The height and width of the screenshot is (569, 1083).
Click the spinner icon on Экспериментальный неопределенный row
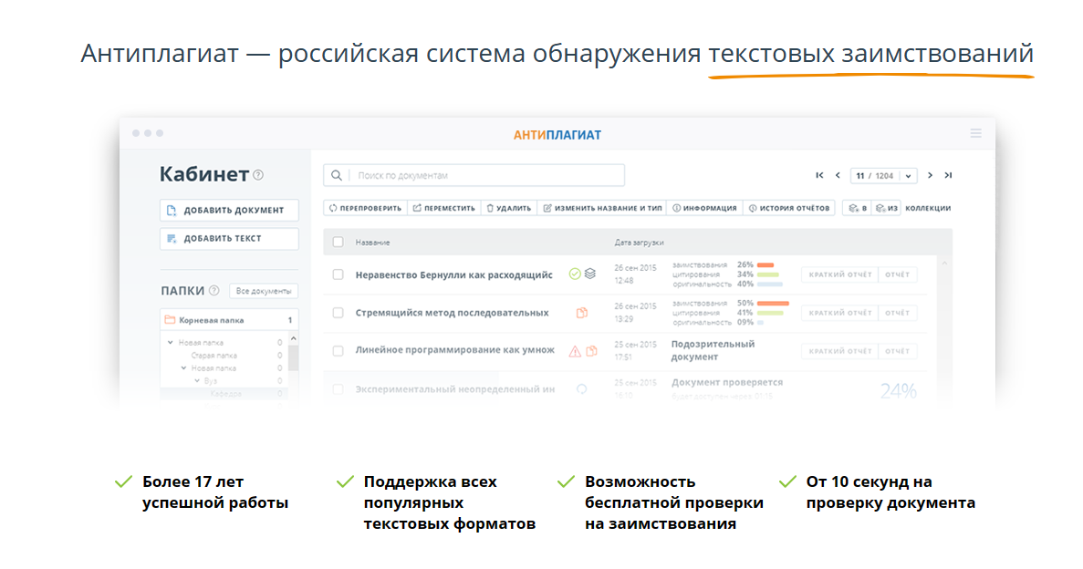(581, 389)
